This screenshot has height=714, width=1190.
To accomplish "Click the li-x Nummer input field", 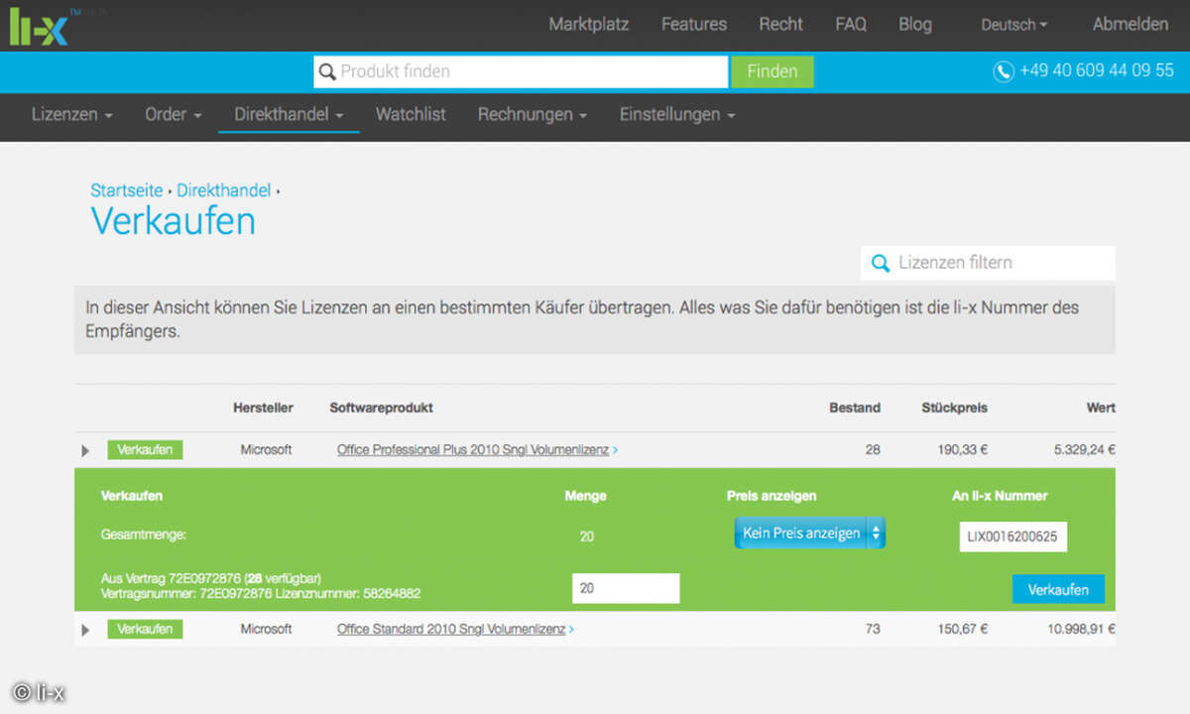I will [x=1012, y=537].
